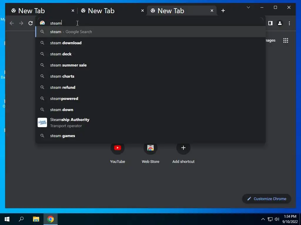Close the third active New Tab
This screenshot has height=225, width=301.
(x=212, y=11)
